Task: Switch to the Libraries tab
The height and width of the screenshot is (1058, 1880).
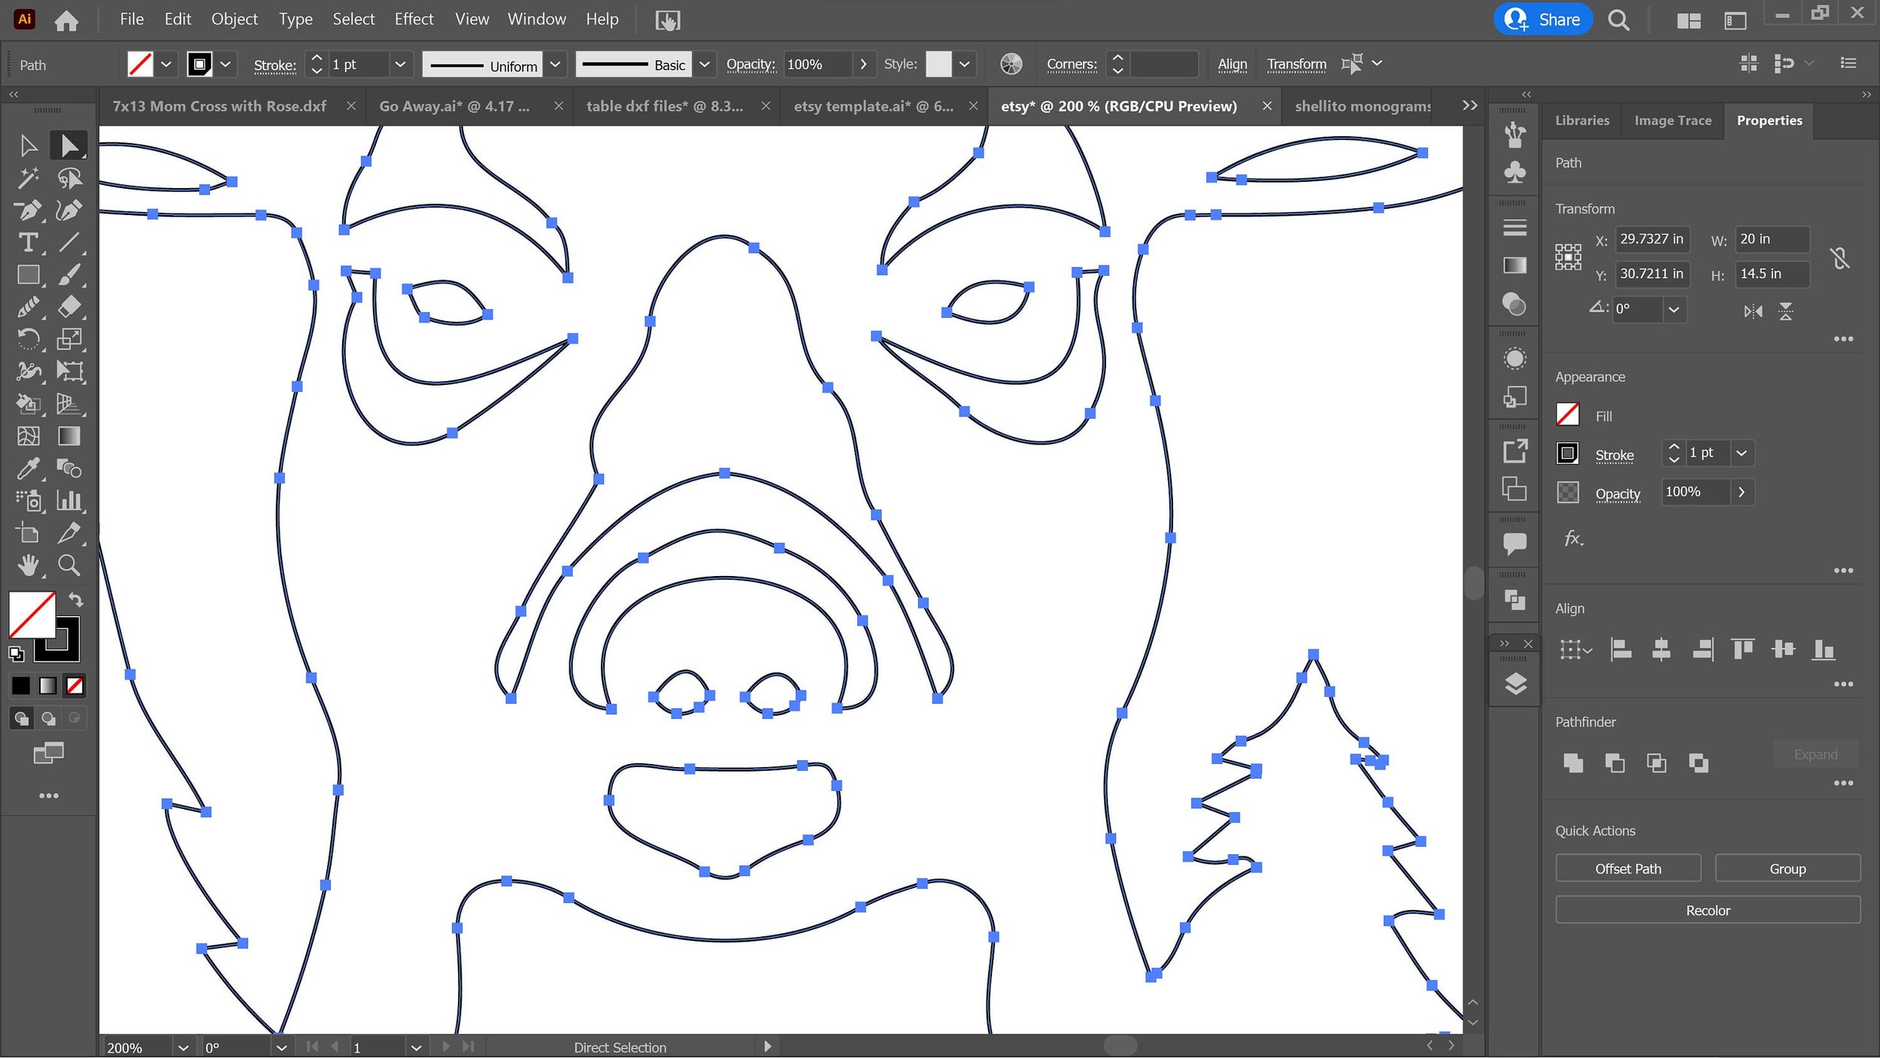Action: tap(1581, 120)
